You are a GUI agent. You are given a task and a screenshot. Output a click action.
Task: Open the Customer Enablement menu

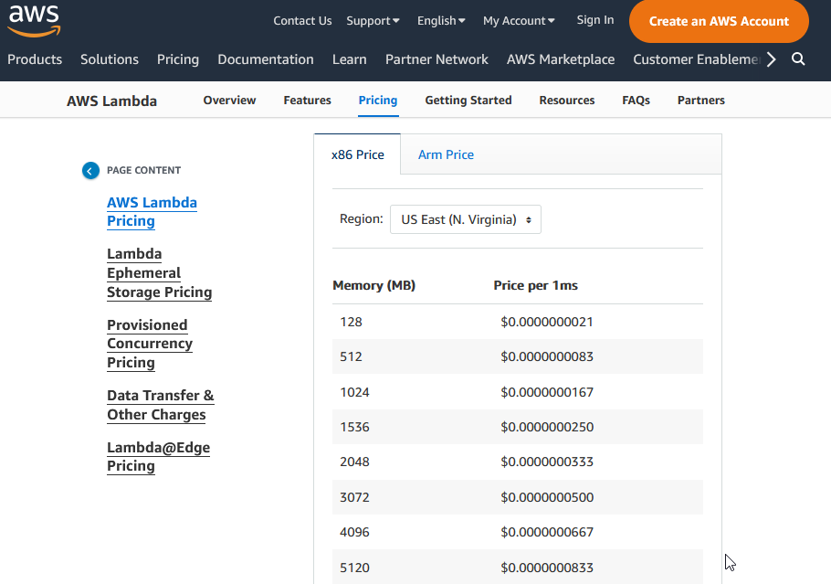pos(697,59)
